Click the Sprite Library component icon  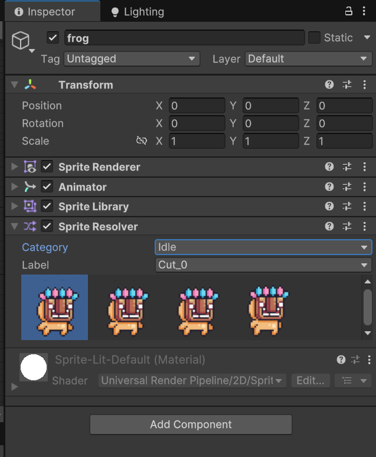pos(30,206)
